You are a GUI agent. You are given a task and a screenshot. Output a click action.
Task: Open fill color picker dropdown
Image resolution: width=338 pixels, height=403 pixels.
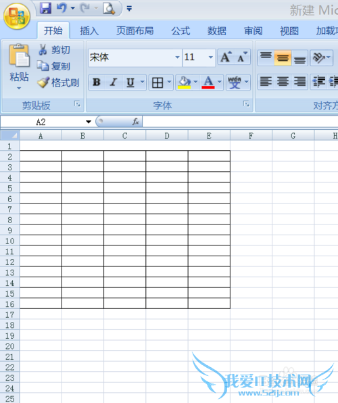(x=195, y=82)
